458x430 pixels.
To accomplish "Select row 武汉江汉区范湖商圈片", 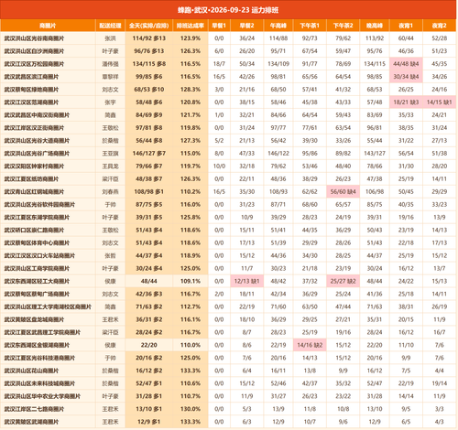I will [x=228, y=102].
